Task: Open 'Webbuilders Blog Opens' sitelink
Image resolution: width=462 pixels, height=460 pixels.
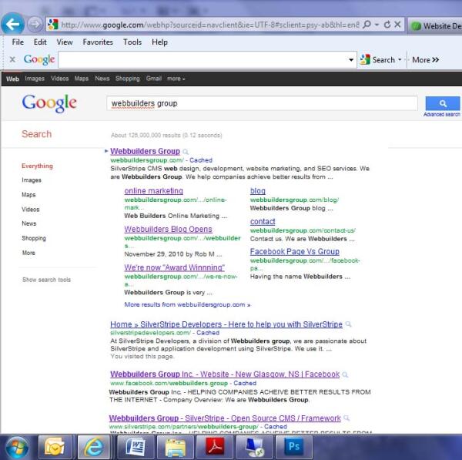Action: (168, 229)
